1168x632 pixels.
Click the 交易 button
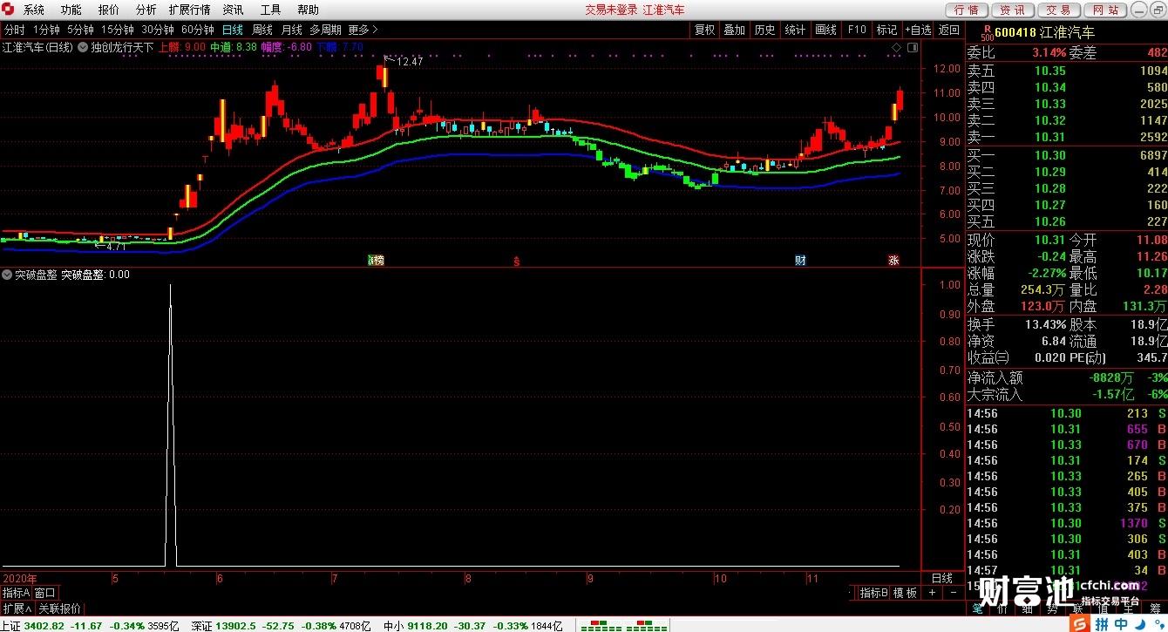[x=1059, y=10]
